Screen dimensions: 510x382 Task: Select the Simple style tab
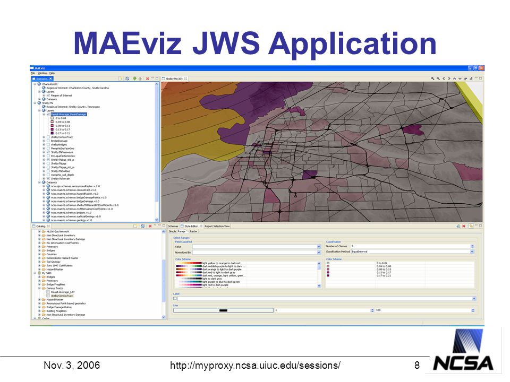click(172, 232)
